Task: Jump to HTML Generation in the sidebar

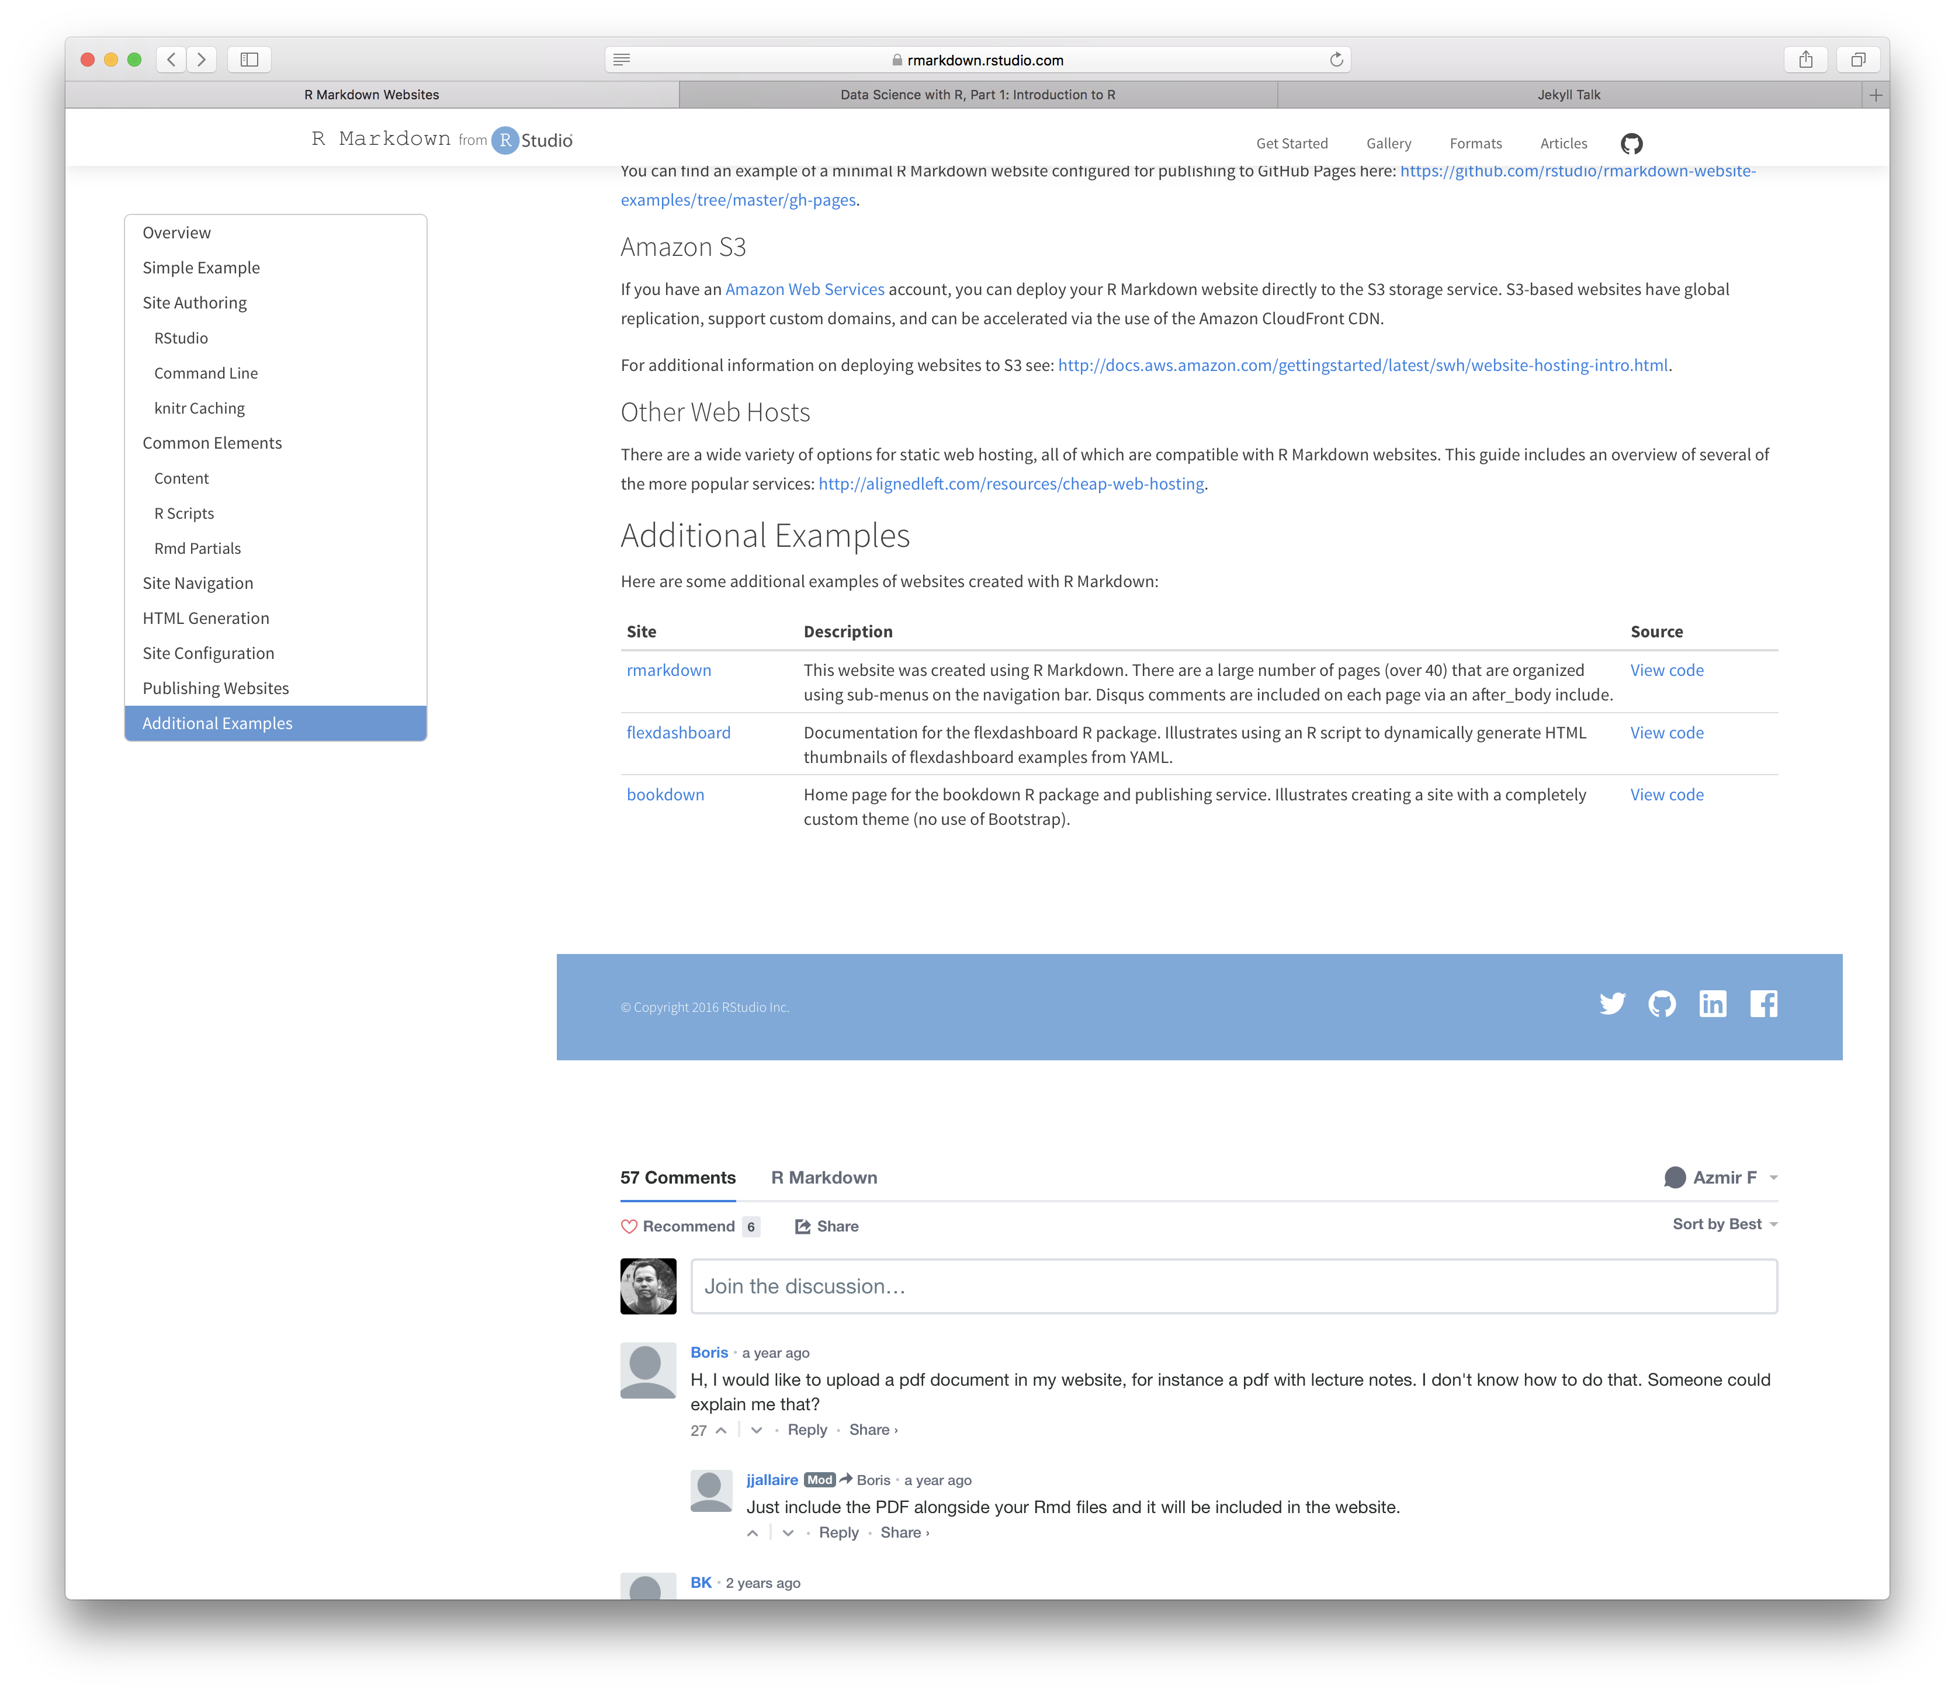Action: [x=275, y=618]
